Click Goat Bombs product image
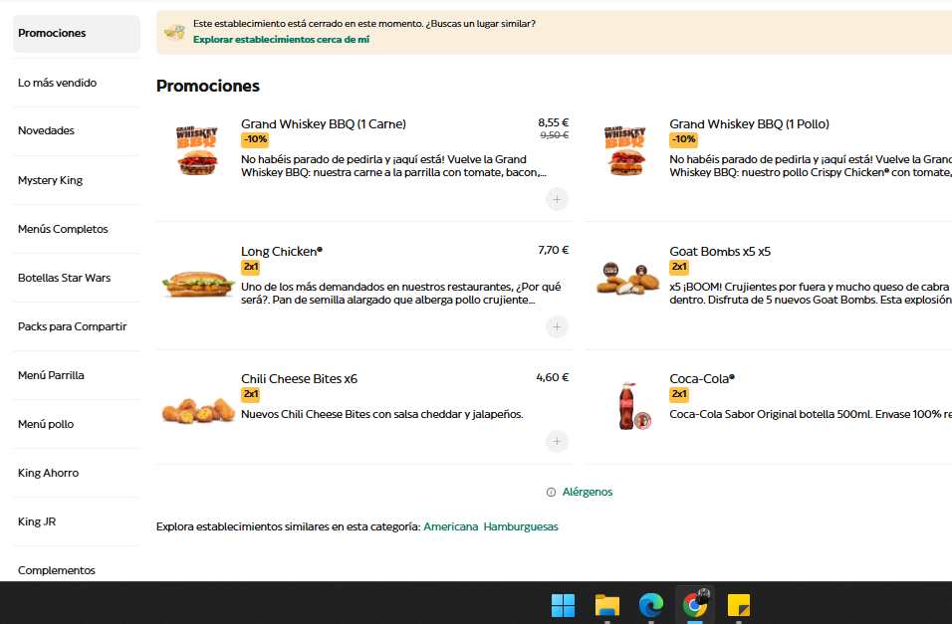 click(627, 279)
